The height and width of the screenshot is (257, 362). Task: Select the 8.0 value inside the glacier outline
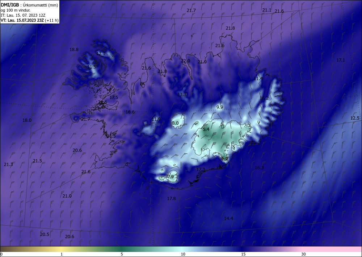click(175, 123)
